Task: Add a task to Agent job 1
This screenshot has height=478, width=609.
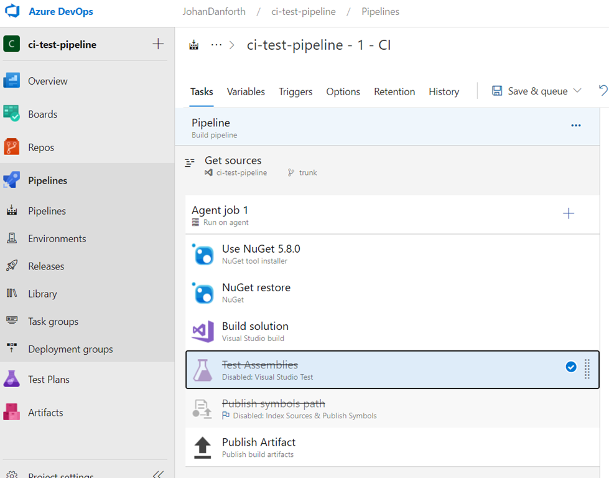Action: [569, 213]
